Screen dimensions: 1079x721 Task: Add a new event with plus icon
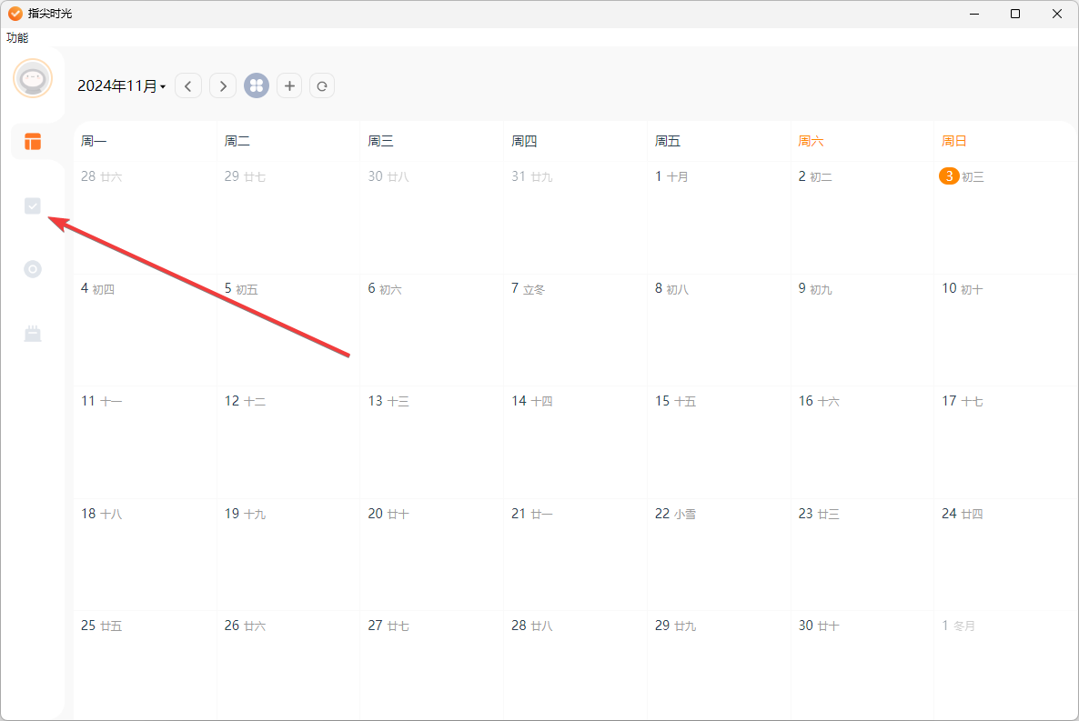coord(289,86)
